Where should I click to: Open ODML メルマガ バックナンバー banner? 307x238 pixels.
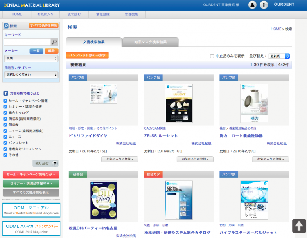coord(31,228)
